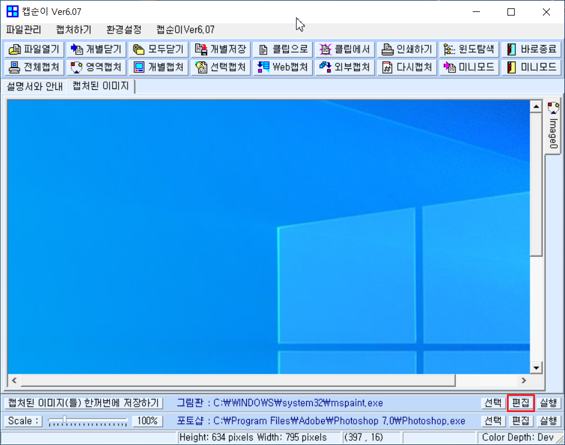This screenshot has height=445, width=565.
Task: Start an 외부캡처 external capture
Action: (x=345, y=67)
